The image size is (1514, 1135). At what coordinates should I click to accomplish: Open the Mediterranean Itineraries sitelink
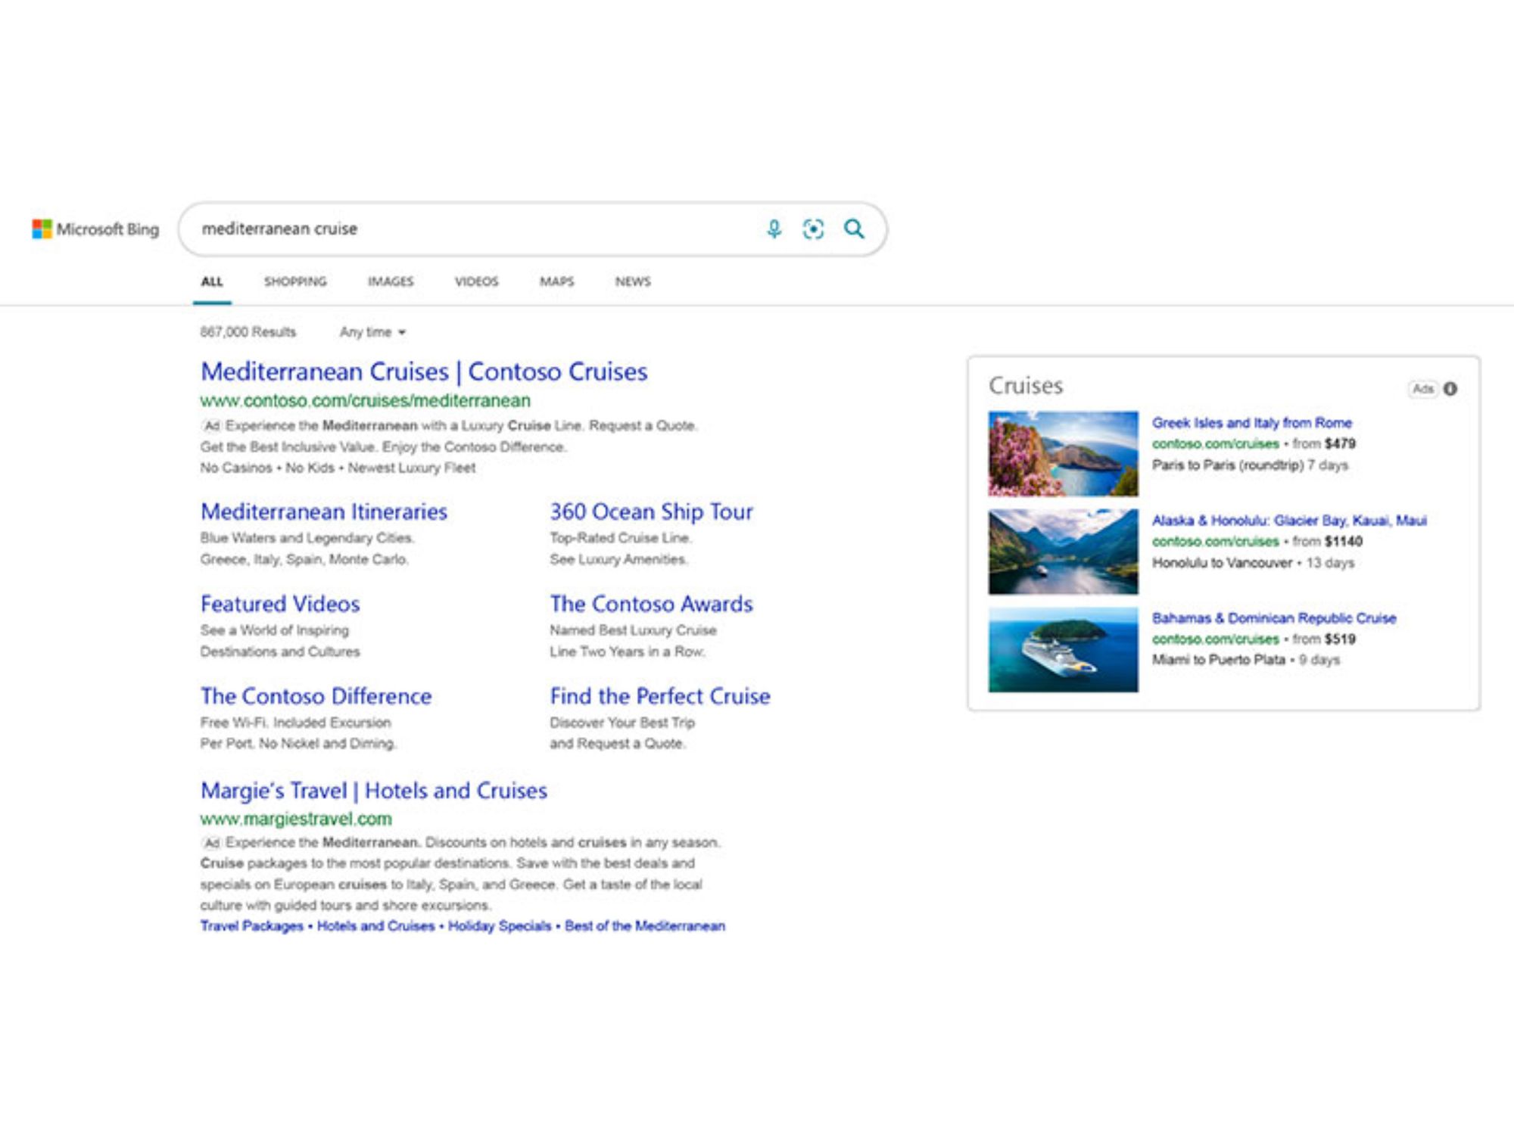324,512
